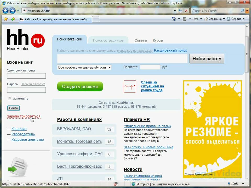The height and width of the screenshot is (188, 251).
Task: Click the Электронная почта field
Action: 26,76
